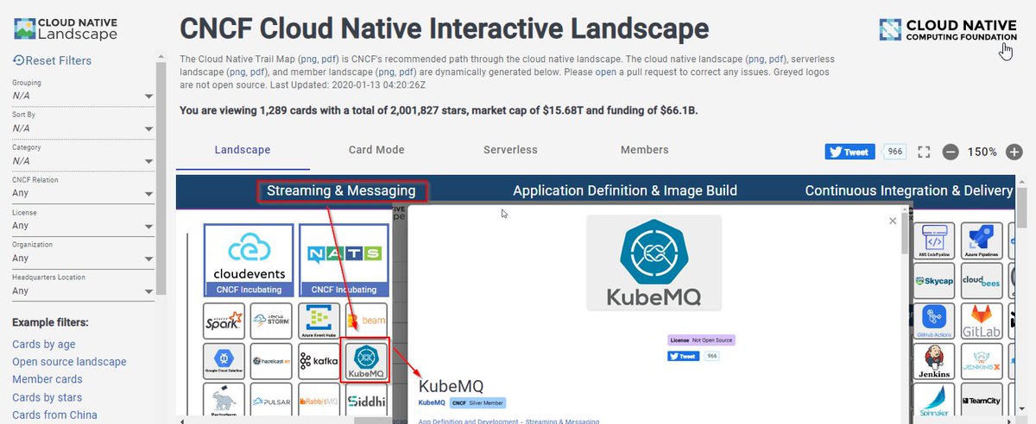Select the Apache Storm card
Screen dimensions: 1036x424
pyautogui.click(x=271, y=321)
